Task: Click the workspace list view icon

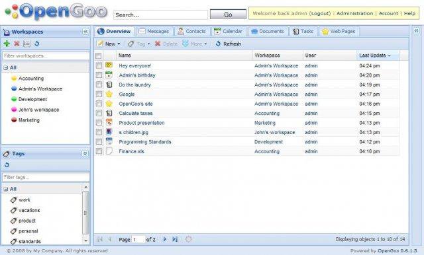Action: coord(26,44)
